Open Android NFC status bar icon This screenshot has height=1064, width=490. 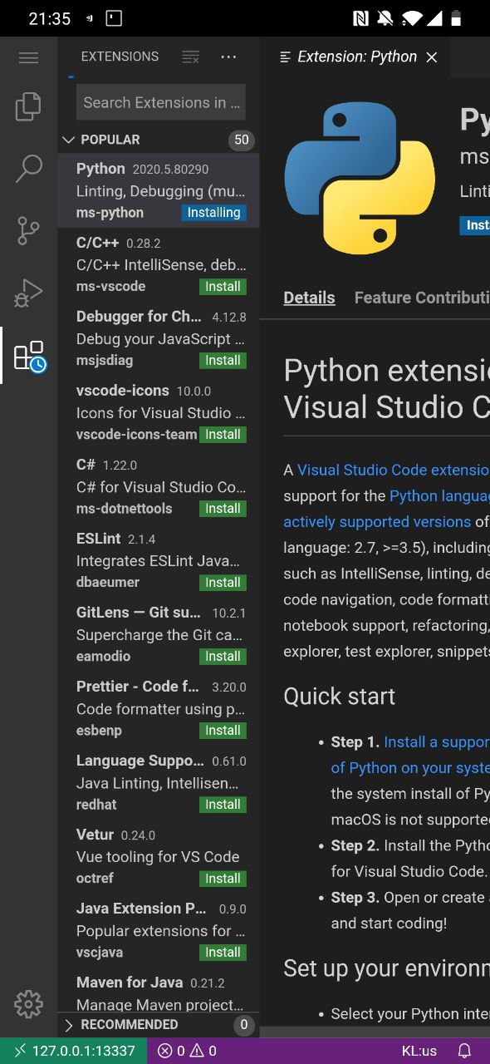[x=360, y=18]
